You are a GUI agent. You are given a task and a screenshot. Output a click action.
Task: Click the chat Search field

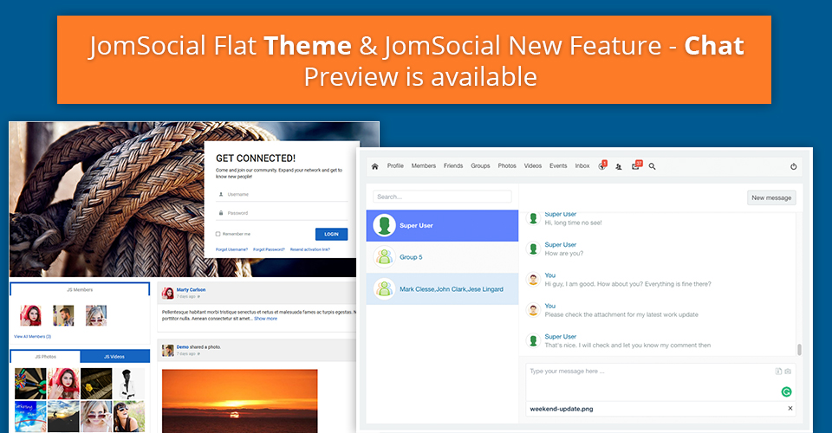pyautogui.click(x=442, y=197)
